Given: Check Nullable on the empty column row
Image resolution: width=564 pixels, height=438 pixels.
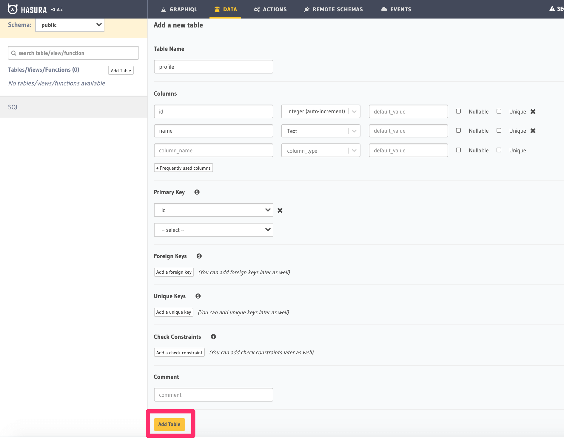Looking at the screenshot, I should (458, 150).
